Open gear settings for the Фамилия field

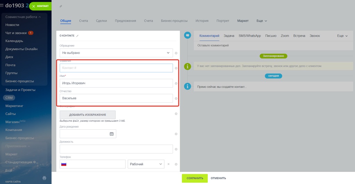[176, 68]
